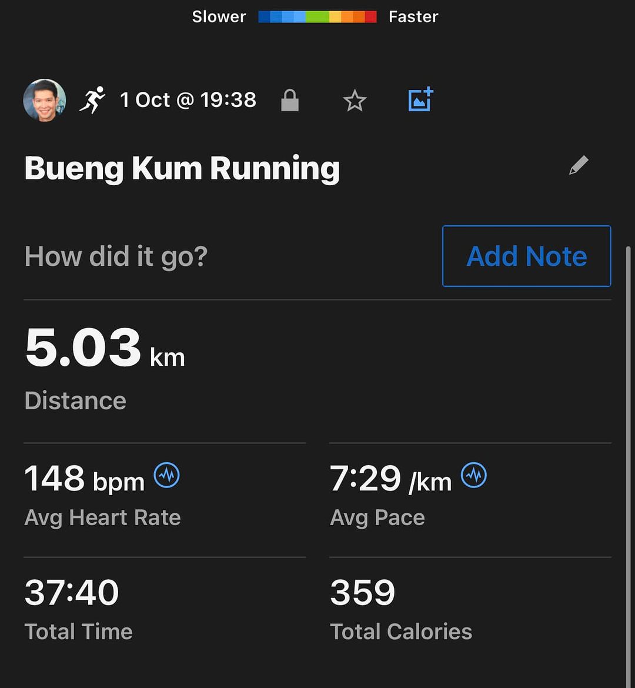
Task: Click the vertical scrollbar on right edge
Action: (628, 465)
